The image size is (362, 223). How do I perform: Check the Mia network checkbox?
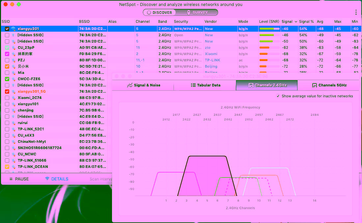[7, 73]
